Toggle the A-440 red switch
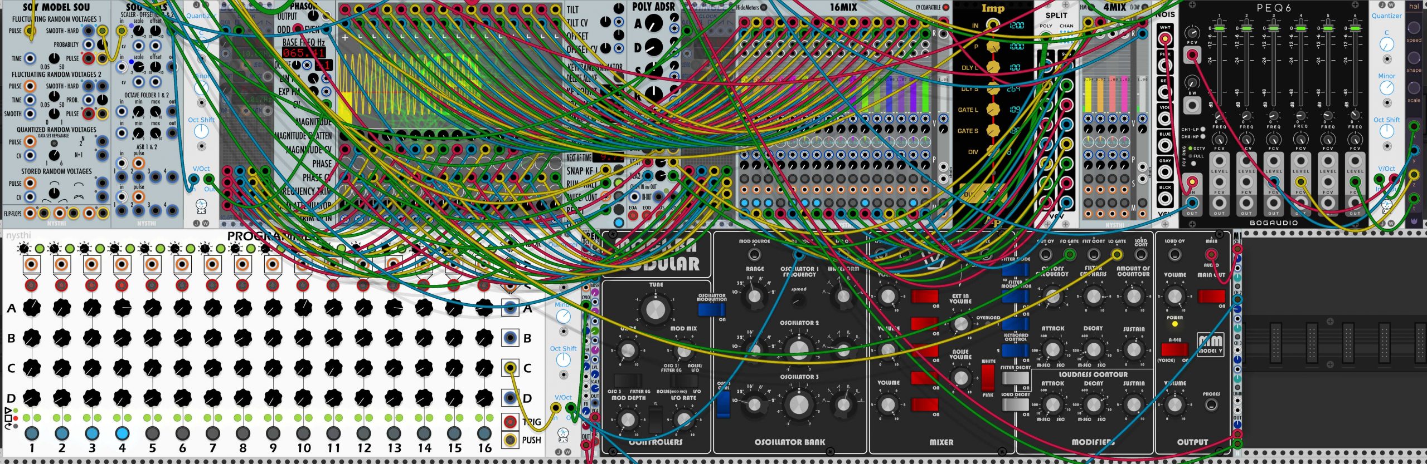 pyautogui.click(x=1174, y=349)
